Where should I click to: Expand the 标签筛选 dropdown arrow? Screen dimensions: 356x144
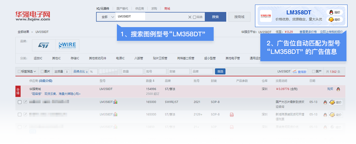[x=35, y=71]
